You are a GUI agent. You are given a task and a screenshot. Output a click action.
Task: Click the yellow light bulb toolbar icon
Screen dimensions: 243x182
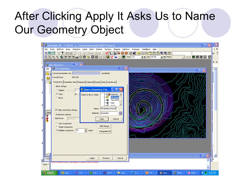[108, 57]
